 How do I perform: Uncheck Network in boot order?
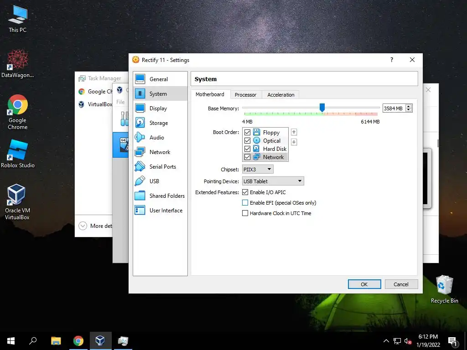coord(247,157)
